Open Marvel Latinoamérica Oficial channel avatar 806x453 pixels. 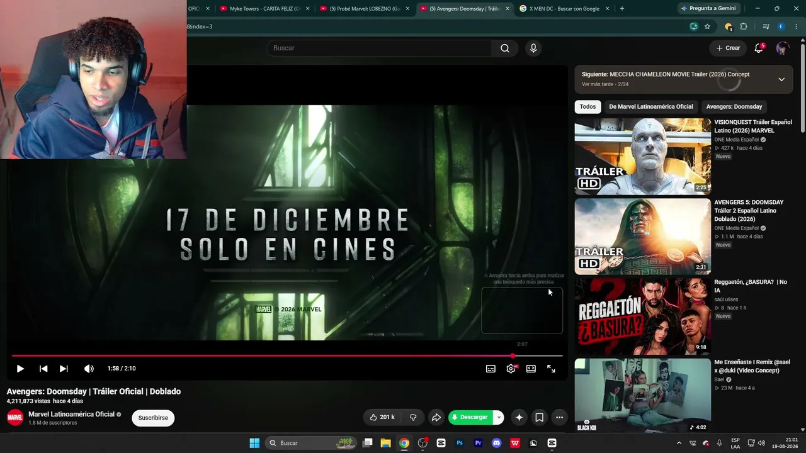15,417
